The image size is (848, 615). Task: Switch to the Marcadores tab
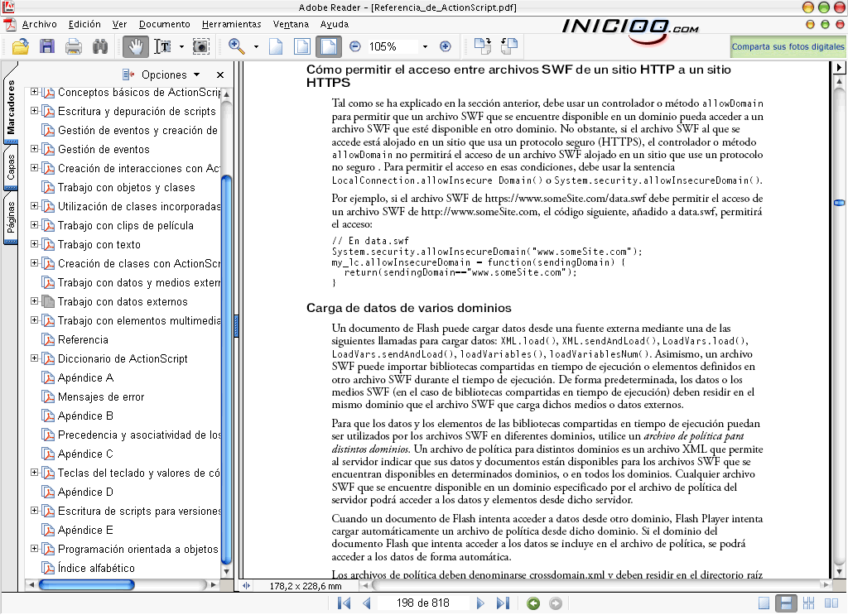[11, 106]
